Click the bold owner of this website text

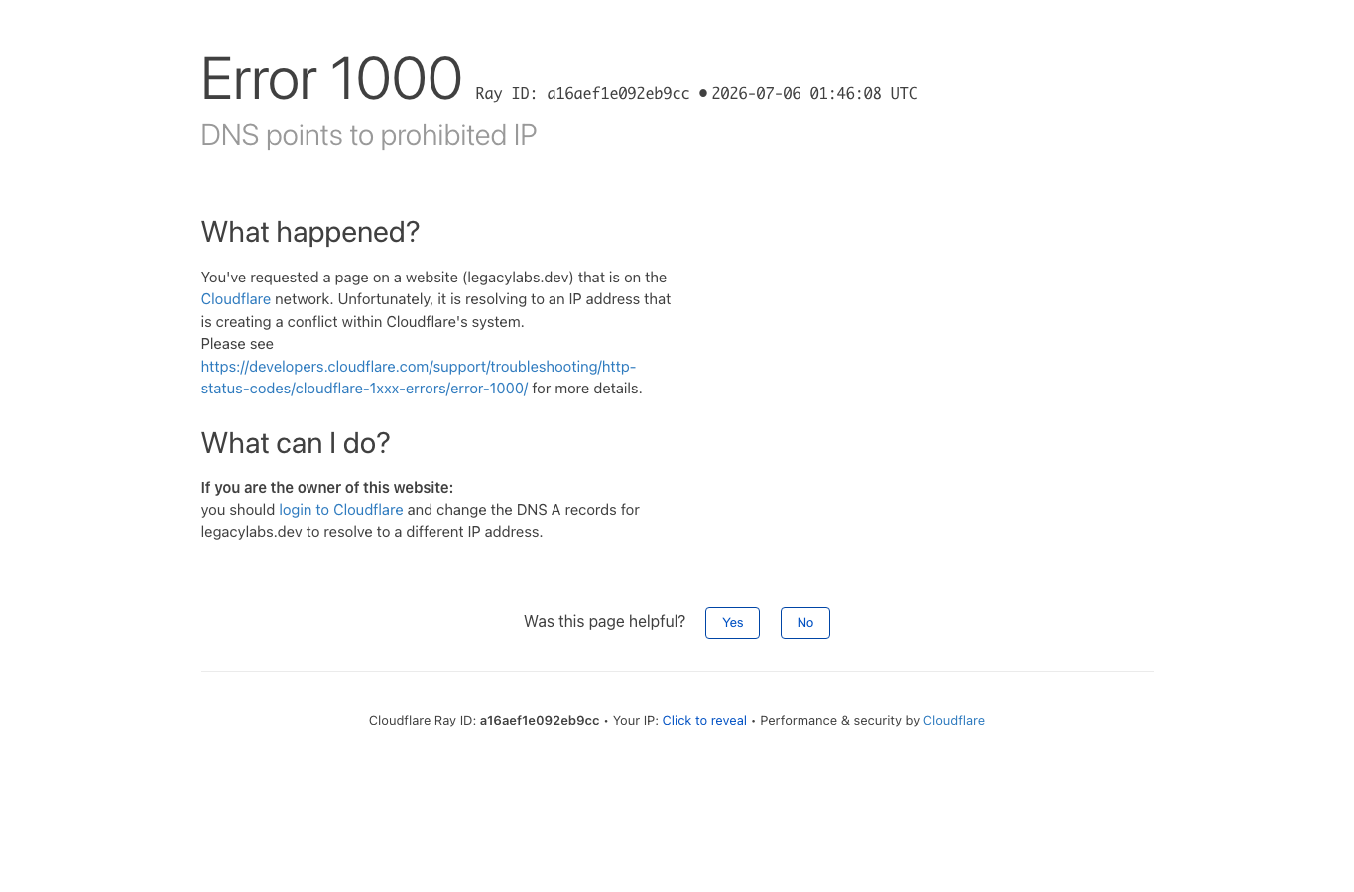point(327,488)
